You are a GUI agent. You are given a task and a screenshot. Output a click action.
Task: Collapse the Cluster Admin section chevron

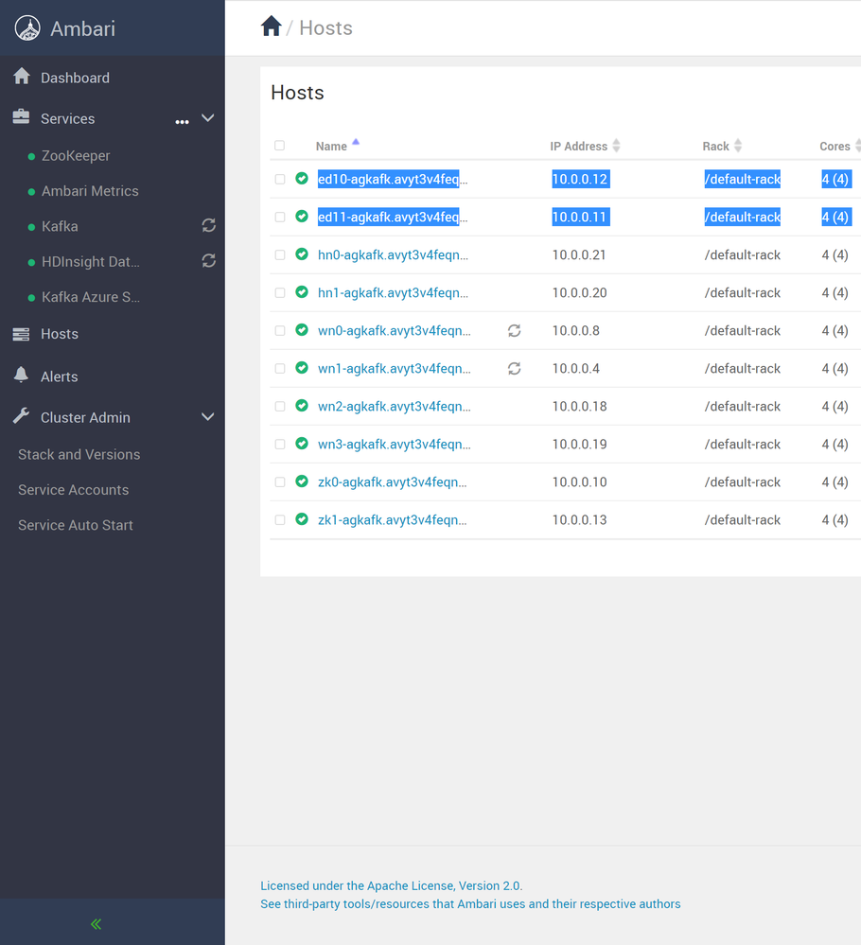tap(207, 417)
